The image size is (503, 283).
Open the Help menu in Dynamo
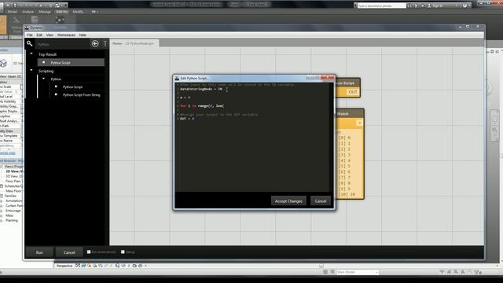(x=83, y=35)
